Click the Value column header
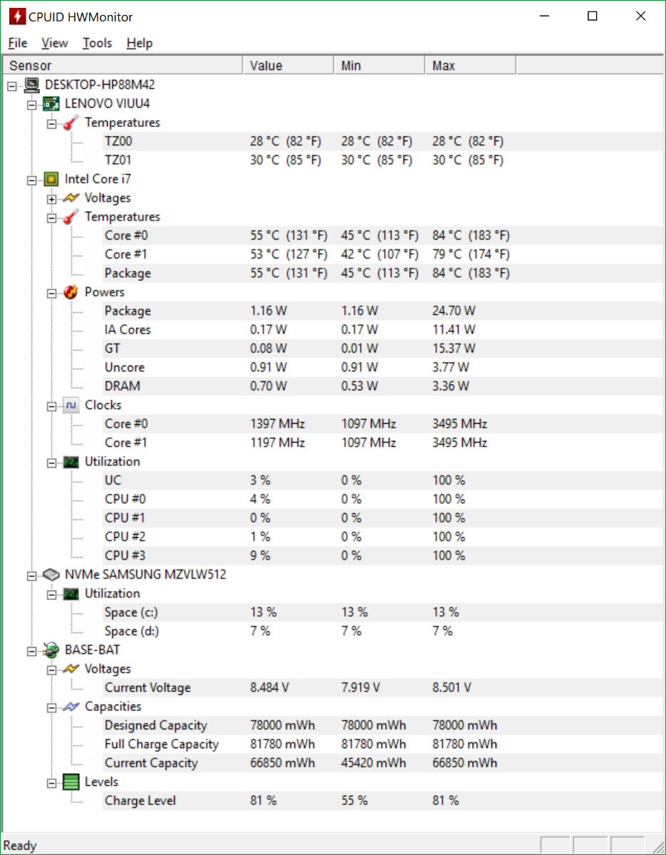666x855 pixels. 266,66
